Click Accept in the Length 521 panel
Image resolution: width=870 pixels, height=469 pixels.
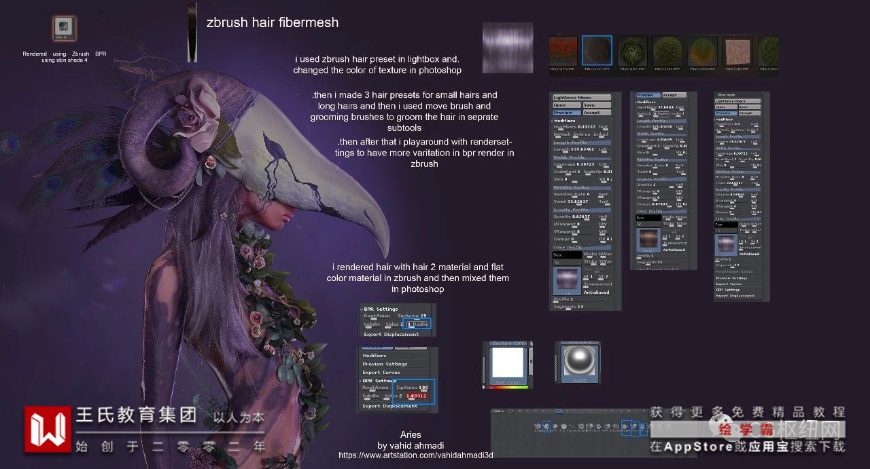674,95
